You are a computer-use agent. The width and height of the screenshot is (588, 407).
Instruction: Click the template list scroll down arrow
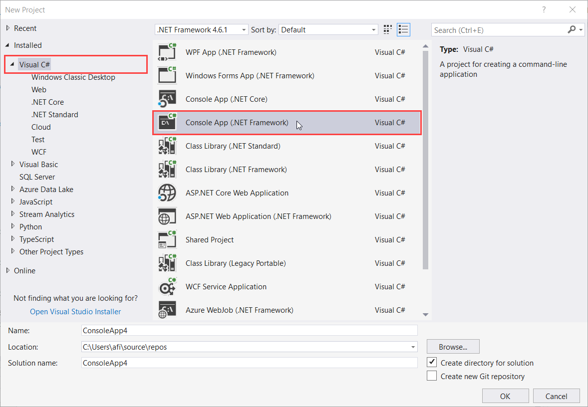tap(425, 315)
